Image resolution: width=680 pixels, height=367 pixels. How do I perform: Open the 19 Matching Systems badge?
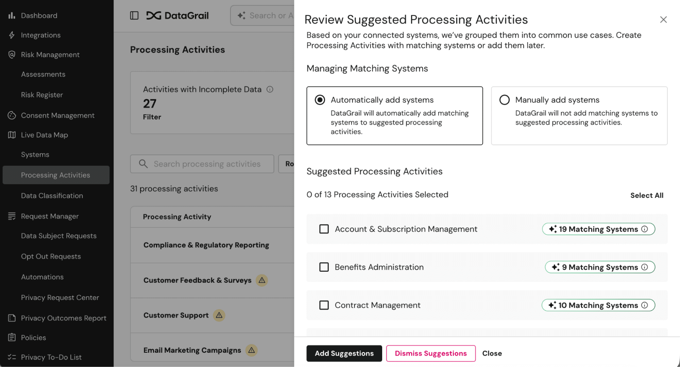[x=598, y=229]
